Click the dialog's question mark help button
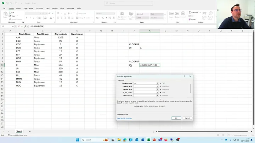 (184, 76)
